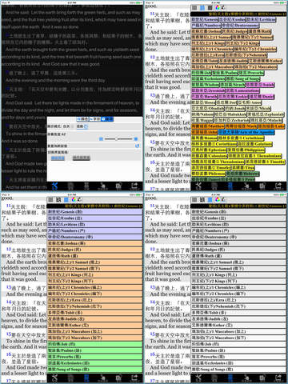Image resolution: width=288 pixels, height=384 pixels.
Task: Tap brightness increase icon right of slider
Action: coord(136,139)
